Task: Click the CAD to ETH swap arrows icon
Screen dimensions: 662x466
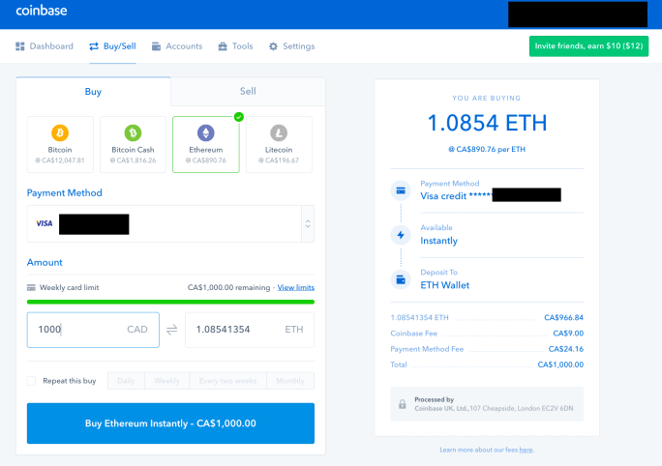Action: tap(172, 330)
